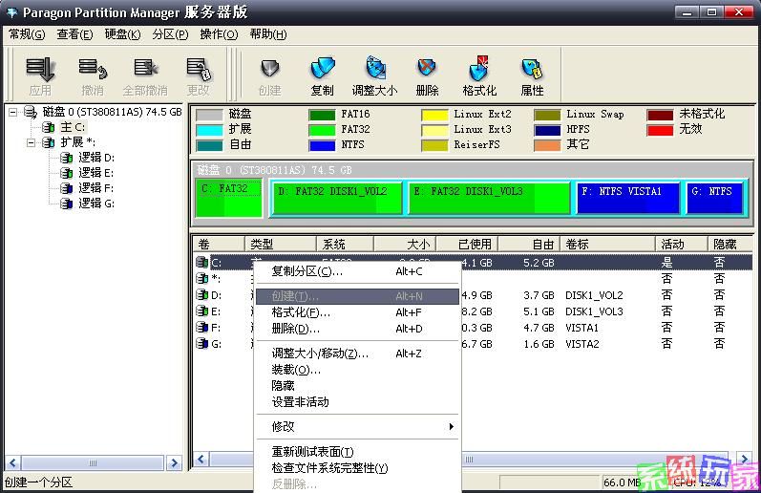This screenshot has width=761, height=493.
Task: Click the Copy (复制) partition toolbar icon
Action: tap(323, 68)
